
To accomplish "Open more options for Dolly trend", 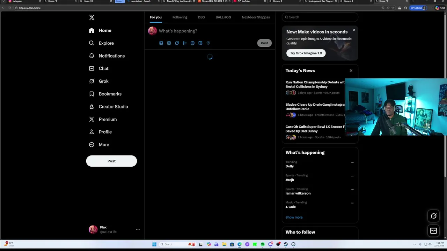I will click(352, 162).
